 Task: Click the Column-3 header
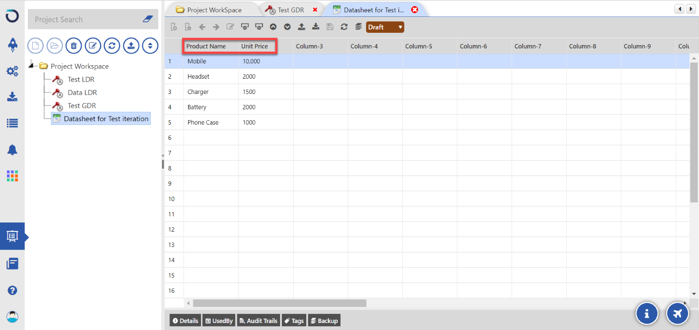point(321,46)
